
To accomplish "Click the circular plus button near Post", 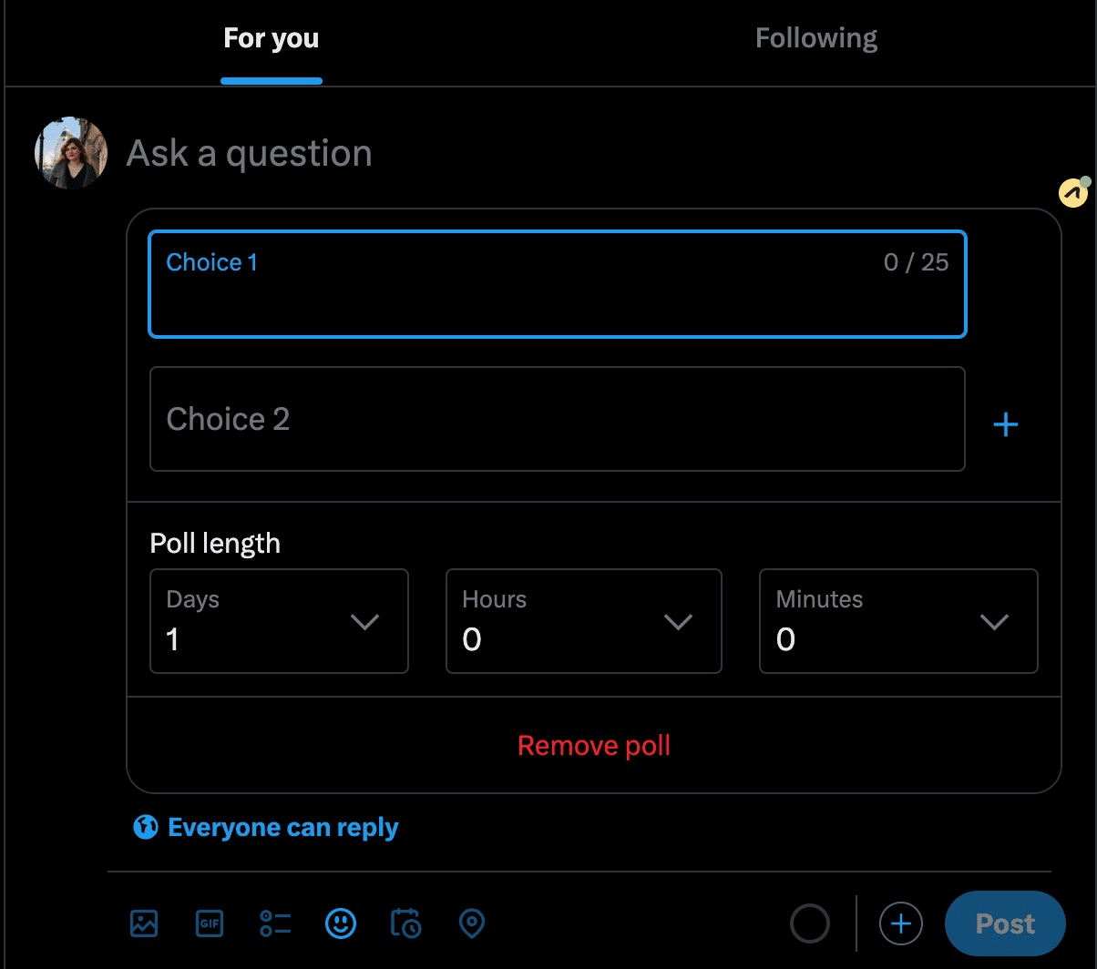I will [x=900, y=923].
